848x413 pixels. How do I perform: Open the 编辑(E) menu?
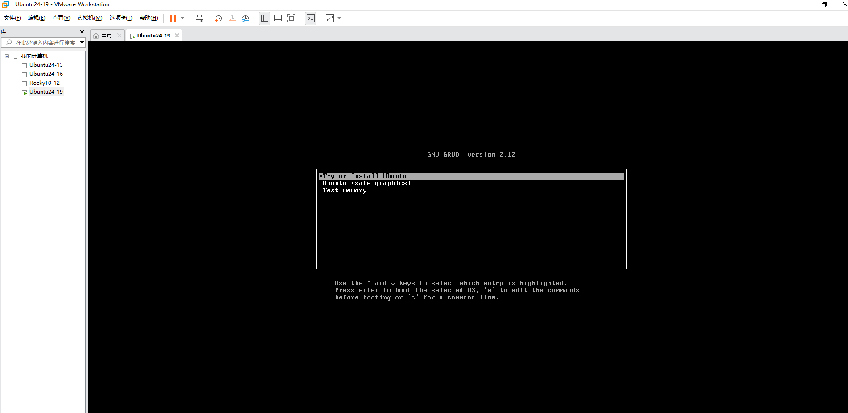click(37, 18)
